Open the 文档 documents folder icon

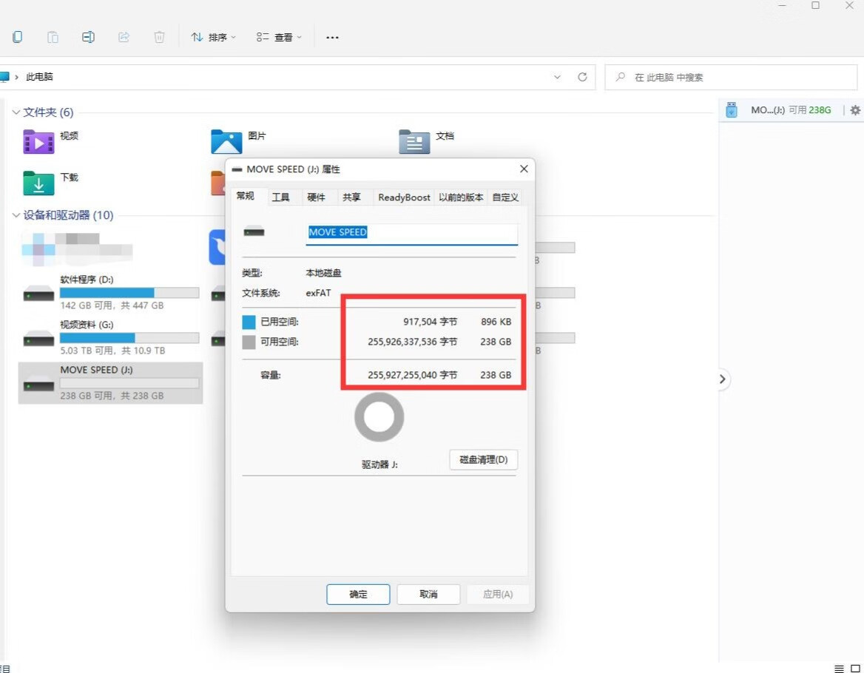click(x=414, y=141)
